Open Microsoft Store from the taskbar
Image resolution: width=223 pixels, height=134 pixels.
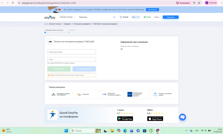[145, 131]
